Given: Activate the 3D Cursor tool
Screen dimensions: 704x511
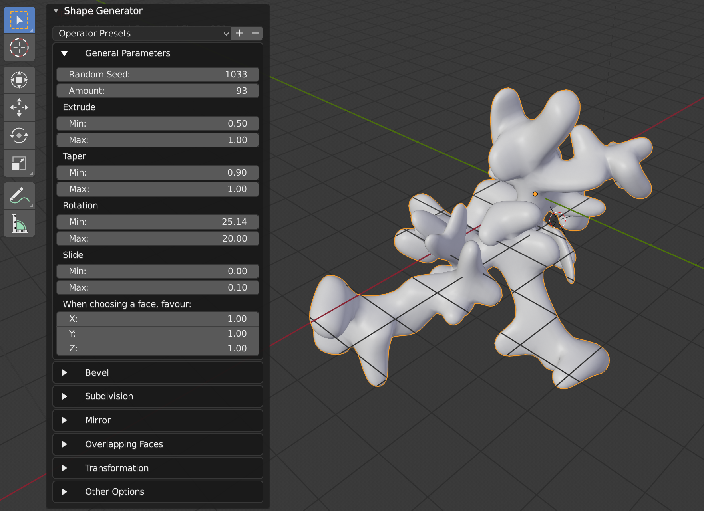Looking at the screenshot, I should point(19,47).
